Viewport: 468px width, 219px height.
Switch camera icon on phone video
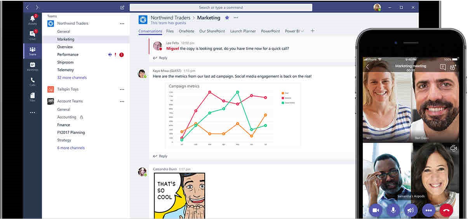coord(453,148)
